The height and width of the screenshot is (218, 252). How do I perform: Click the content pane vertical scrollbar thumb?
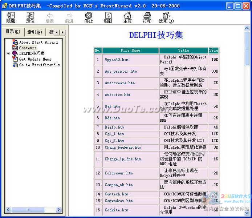click(247, 49)
